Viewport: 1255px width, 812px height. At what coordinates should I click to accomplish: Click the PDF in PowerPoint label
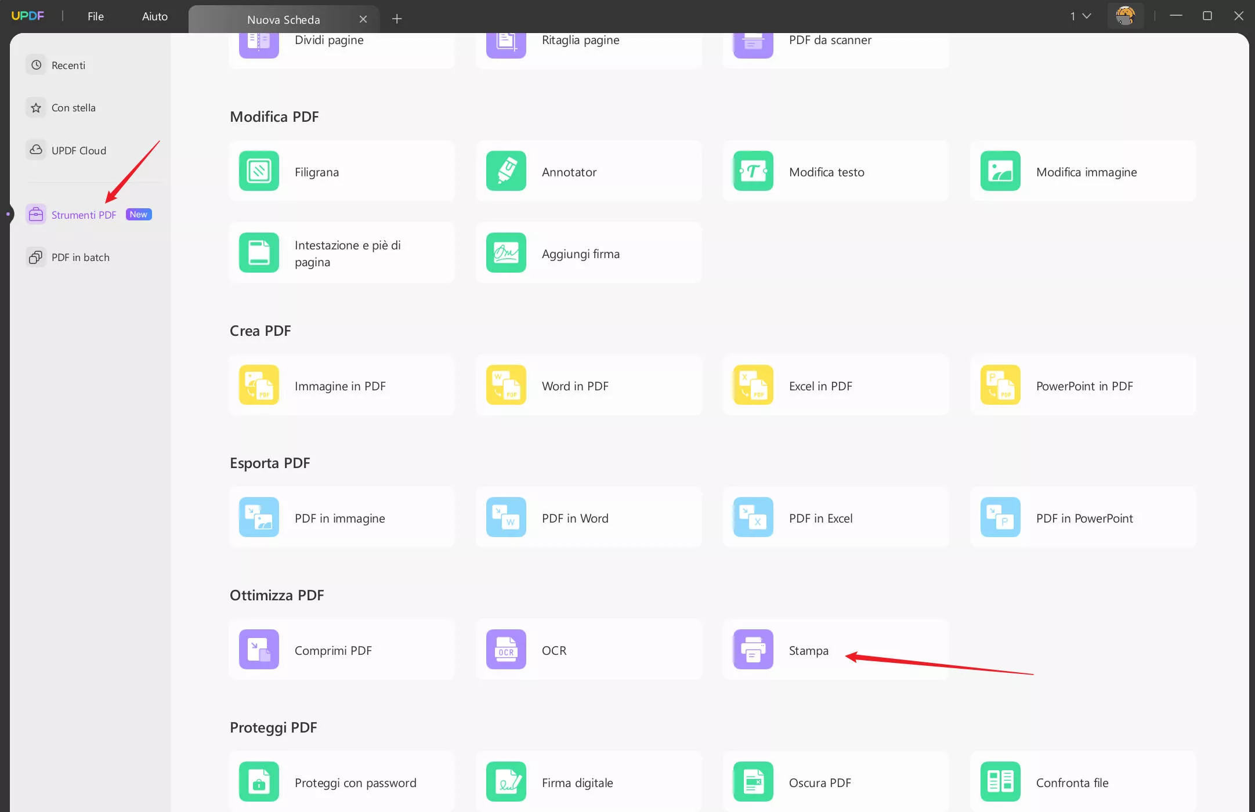(x=1084, y=518)
